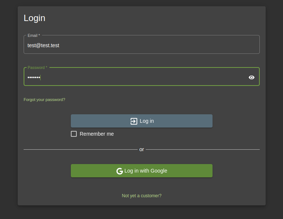
Task: Click the Remember me label text
Action: (97, 134)
